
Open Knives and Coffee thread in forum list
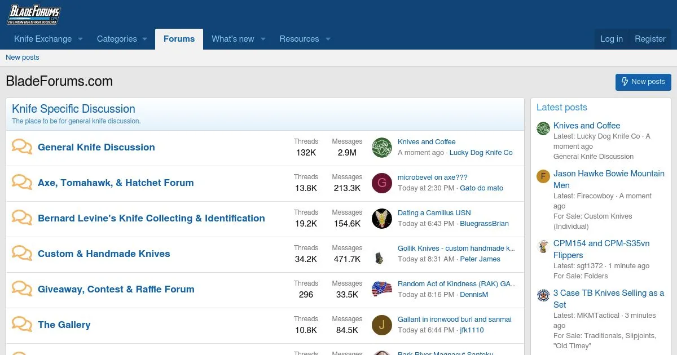[427, 142]
